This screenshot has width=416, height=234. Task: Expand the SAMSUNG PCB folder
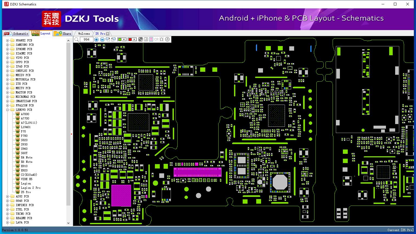(x=8, y=45)
